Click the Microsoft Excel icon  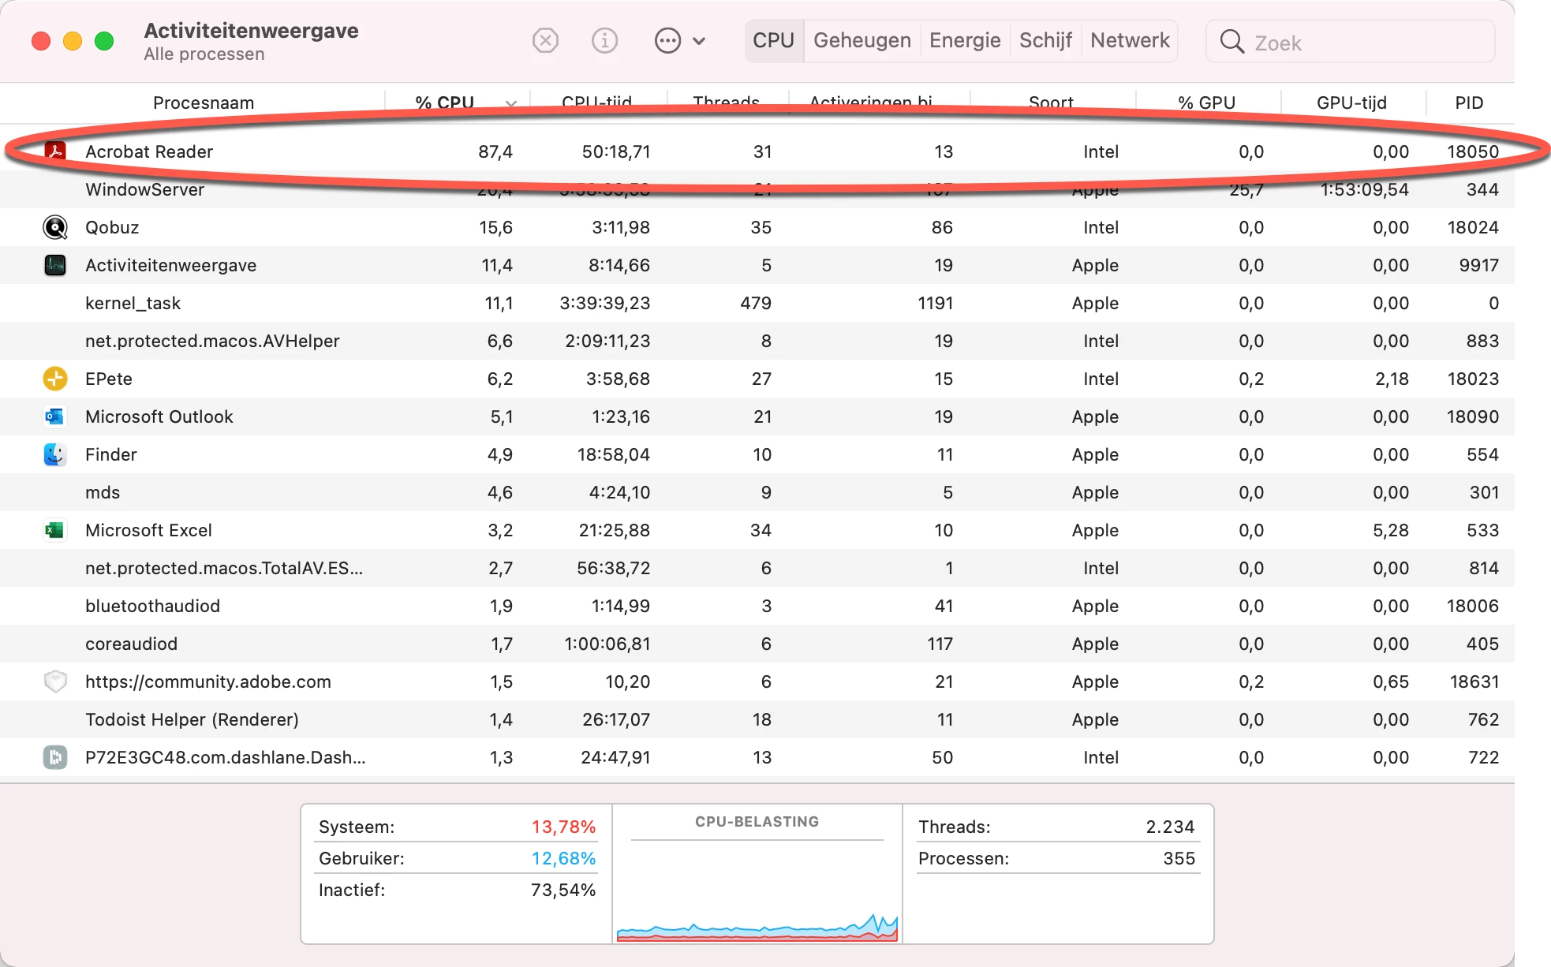pos(55,530)
